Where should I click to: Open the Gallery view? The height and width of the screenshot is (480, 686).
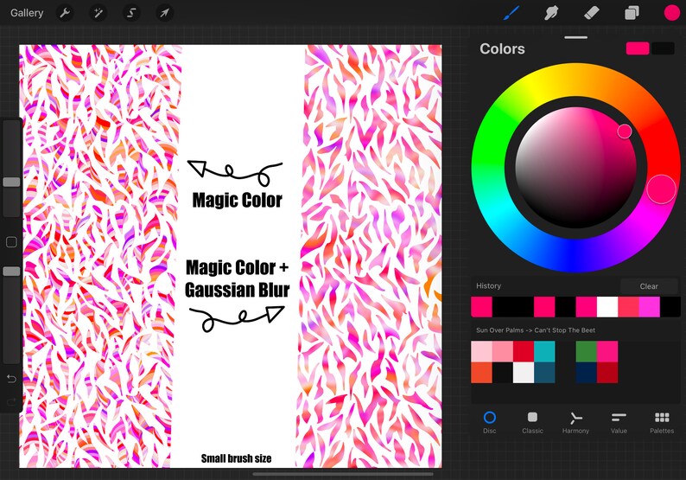(27, 13)
